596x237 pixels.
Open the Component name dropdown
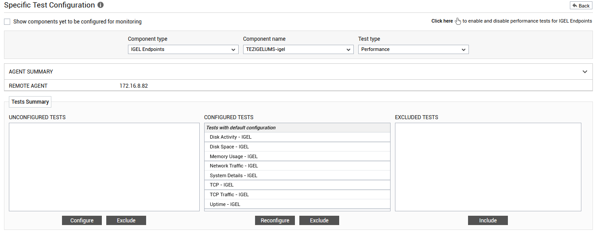point(298,50)
